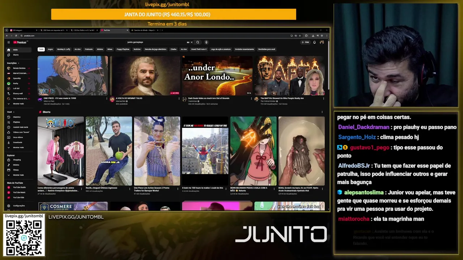Reload the page in browser
Screen dimensions: 463x260
[x=17, y=36]
